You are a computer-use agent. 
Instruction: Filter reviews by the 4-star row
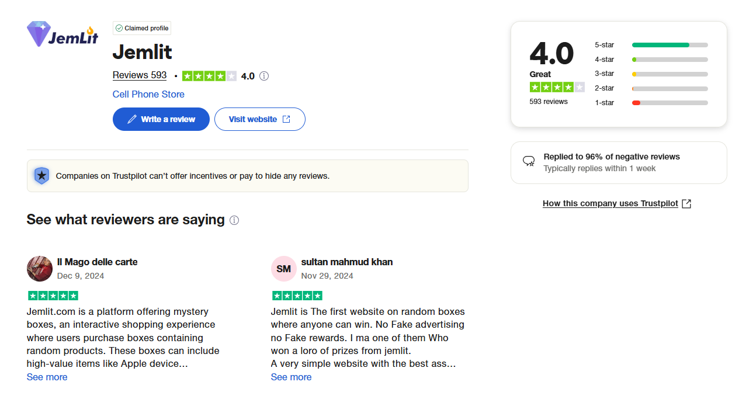[x=651, y=60]
